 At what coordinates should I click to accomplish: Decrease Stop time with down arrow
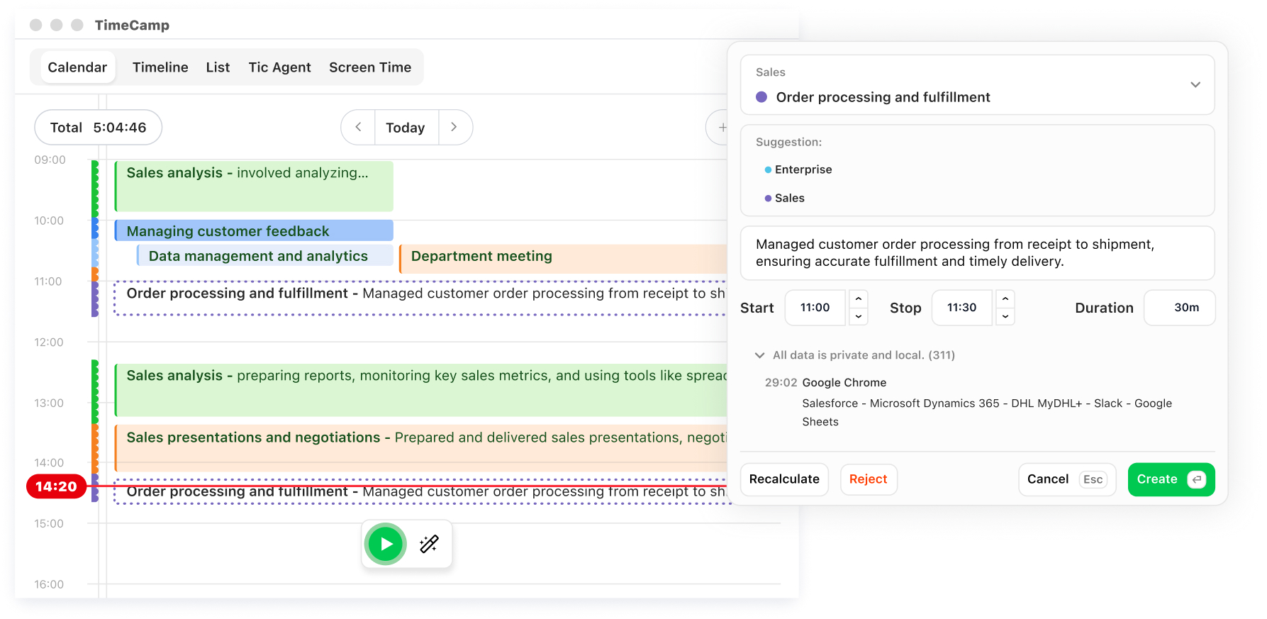(1005, 316)
